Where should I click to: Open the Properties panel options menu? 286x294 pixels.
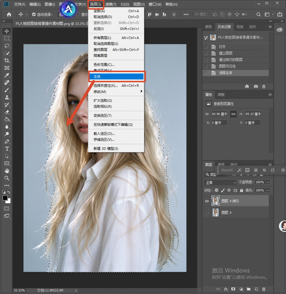(x=270, y=95)
